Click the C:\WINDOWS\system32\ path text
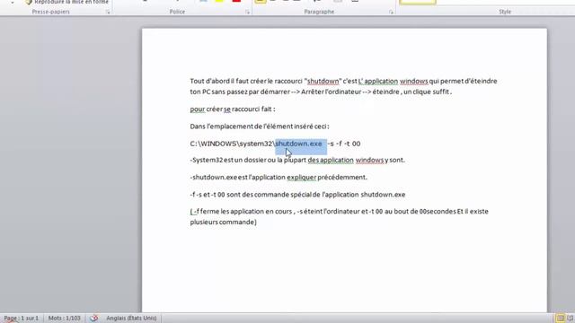This screenshot has width=575, height=323. [x=233, y=144]
